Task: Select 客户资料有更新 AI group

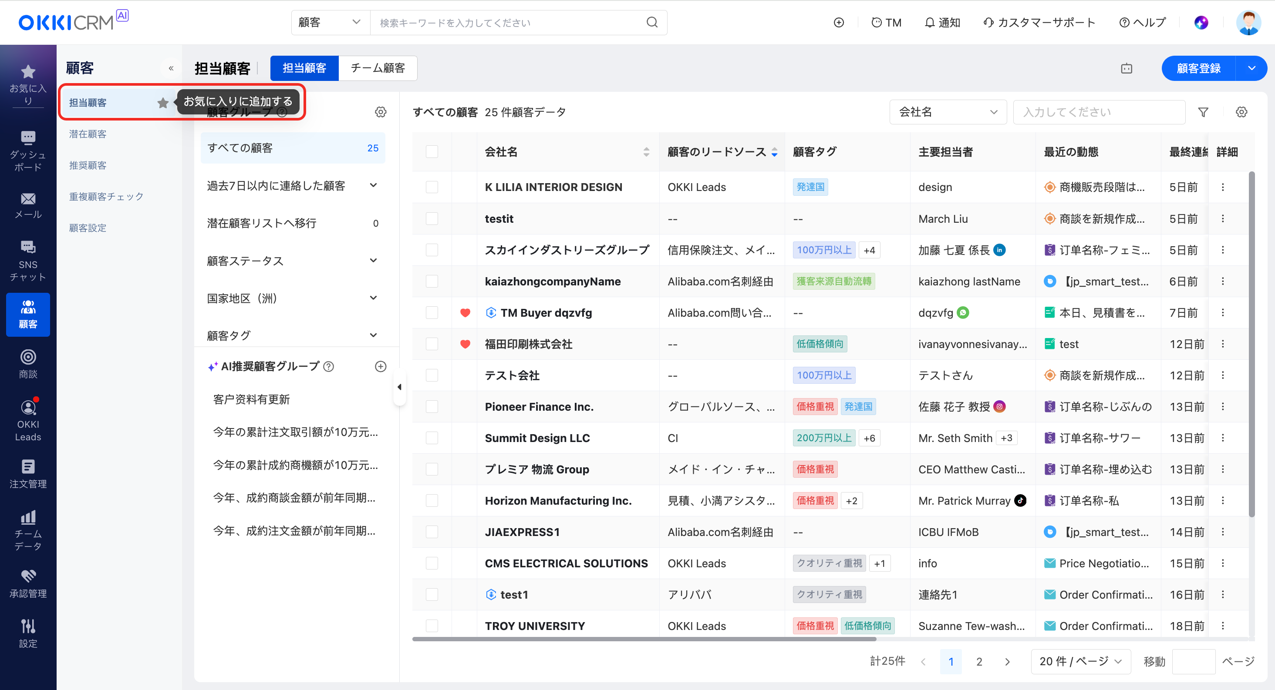Action: click(x=251, y=399)
